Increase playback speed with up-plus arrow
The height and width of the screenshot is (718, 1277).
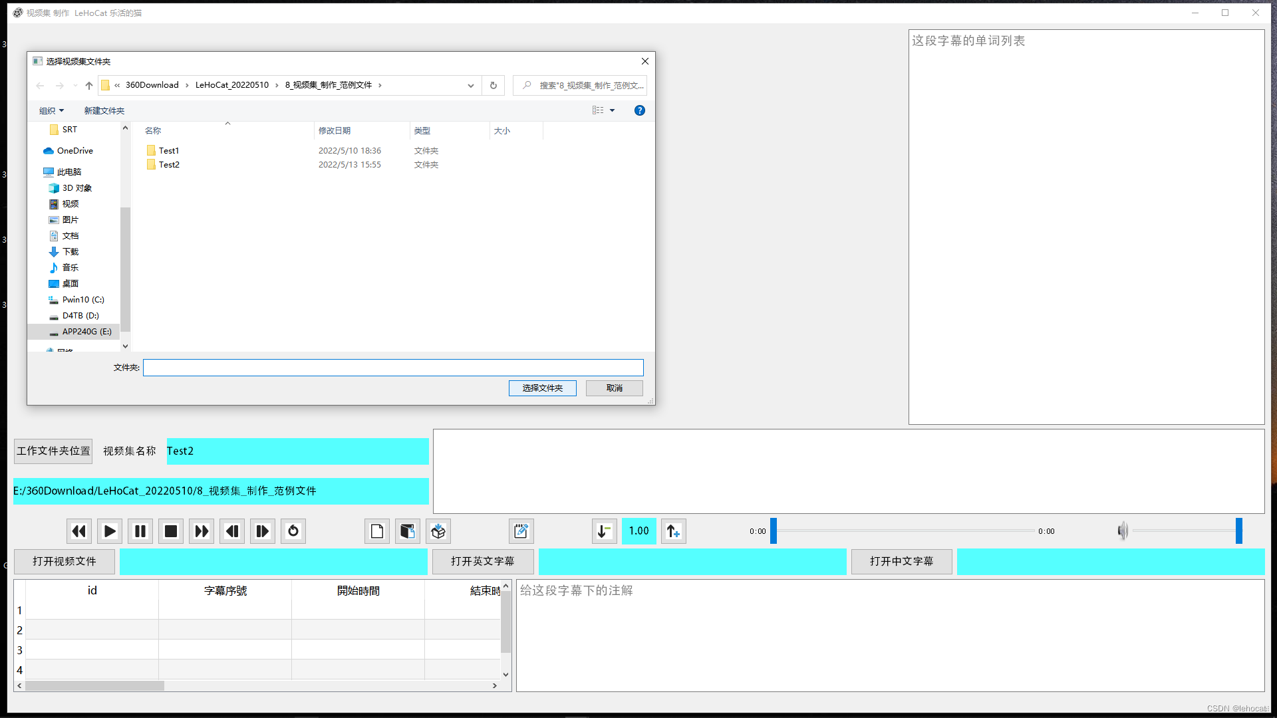(x=673, y=531)
